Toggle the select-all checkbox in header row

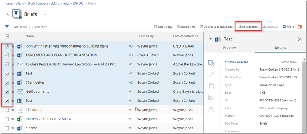[x=7, y=36]
